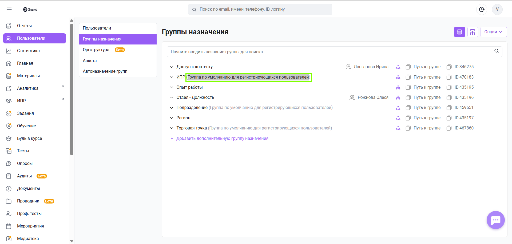Screen dimensions: 512x244
Task: Click V user avatar
Action: (x=497, y=9)
